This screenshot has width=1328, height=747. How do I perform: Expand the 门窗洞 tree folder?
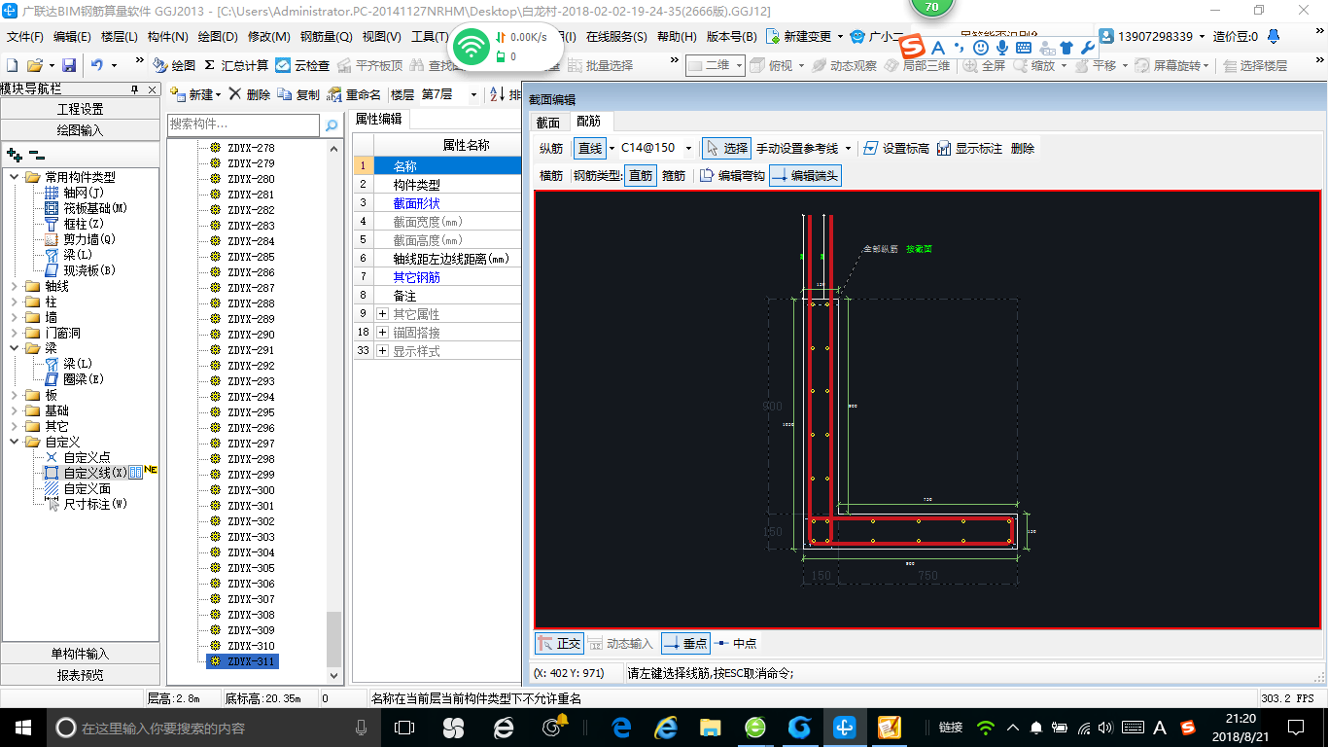(15, 333)
